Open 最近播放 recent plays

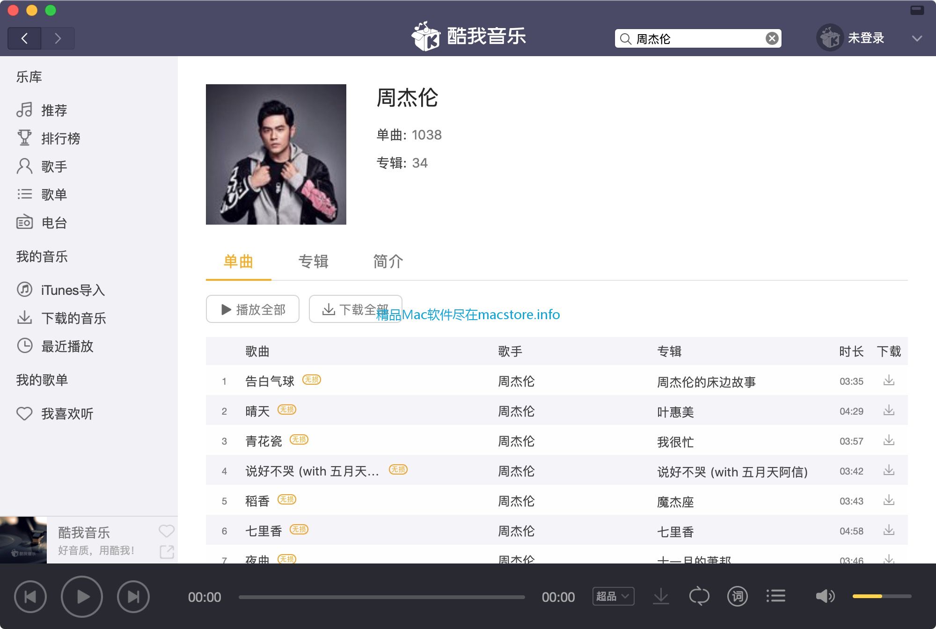coord(55,346)
